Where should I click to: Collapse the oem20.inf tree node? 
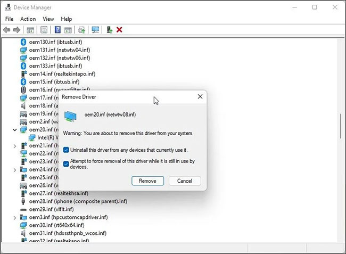(x=15, y=129)
